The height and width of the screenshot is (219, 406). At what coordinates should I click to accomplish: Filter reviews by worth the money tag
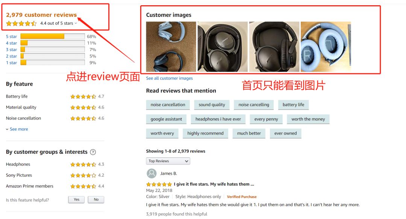tap(308, 119)
